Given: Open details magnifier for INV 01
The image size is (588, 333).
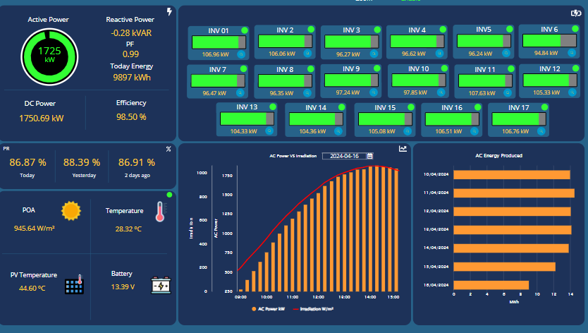Looking at the screenshot, I should [x=240, y=54].
